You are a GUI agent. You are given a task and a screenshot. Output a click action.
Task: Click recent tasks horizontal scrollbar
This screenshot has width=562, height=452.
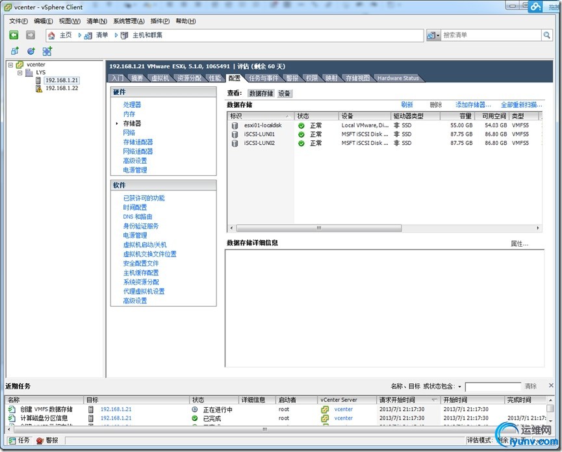click(264, 429)
